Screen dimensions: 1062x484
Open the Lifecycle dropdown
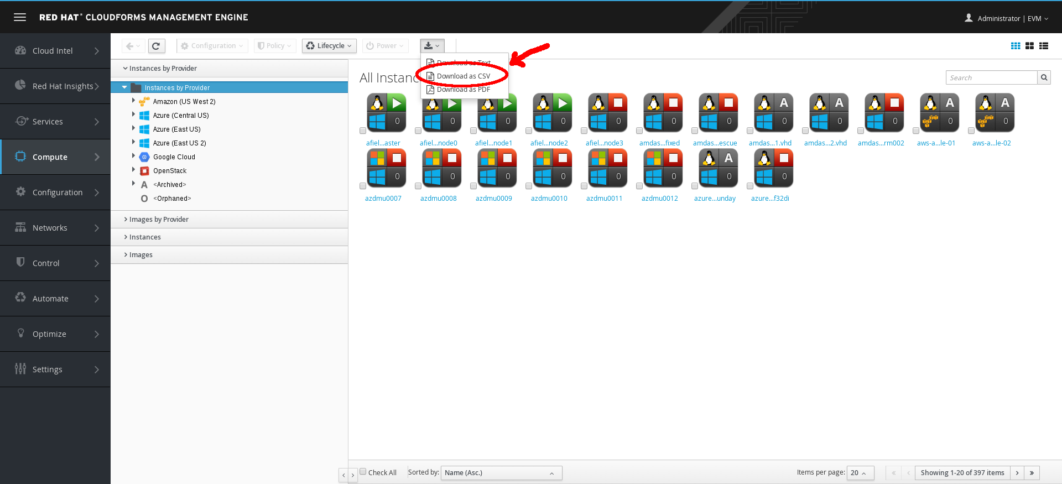point(329,46)
